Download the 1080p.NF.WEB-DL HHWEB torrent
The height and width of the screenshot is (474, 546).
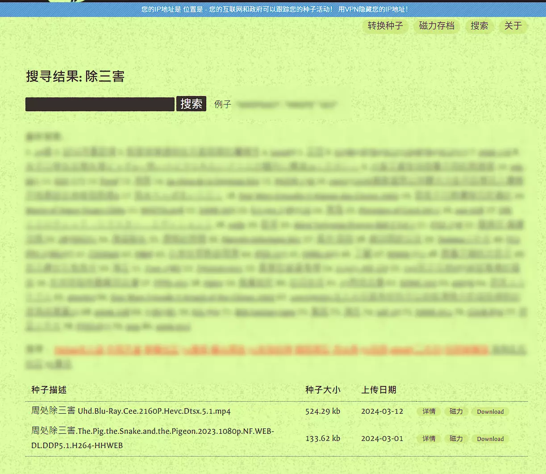click(x=490, y=439)
